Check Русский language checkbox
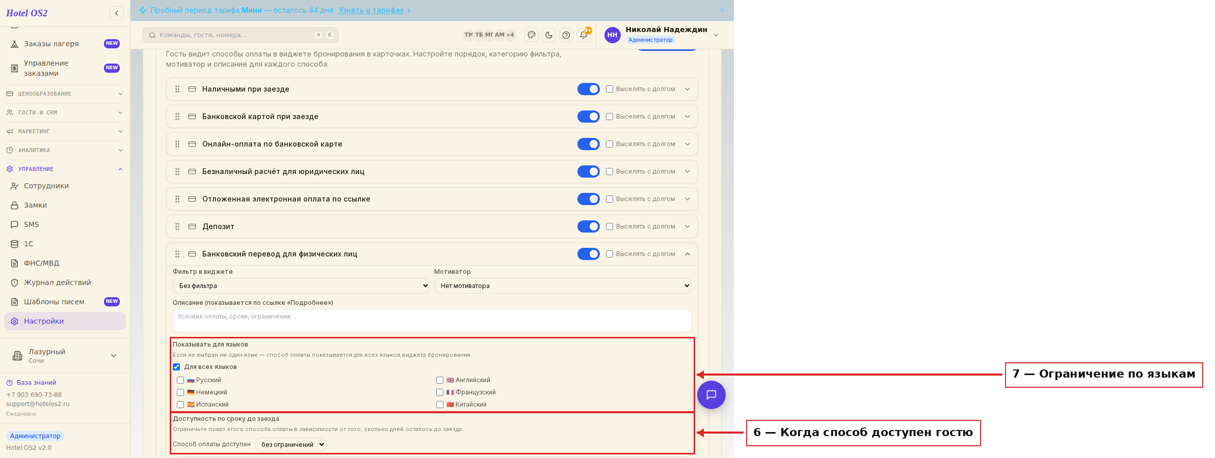Image resolution: width=1215 pixels, height=458 pixels. click(180, 380)
